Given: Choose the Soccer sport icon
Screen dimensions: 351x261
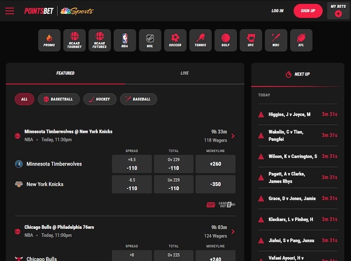Looking at the screenshot, I should (x=175, y=40).
